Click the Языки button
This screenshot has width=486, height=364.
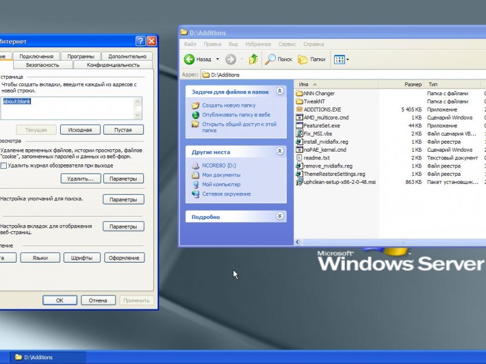click(40, 258)
